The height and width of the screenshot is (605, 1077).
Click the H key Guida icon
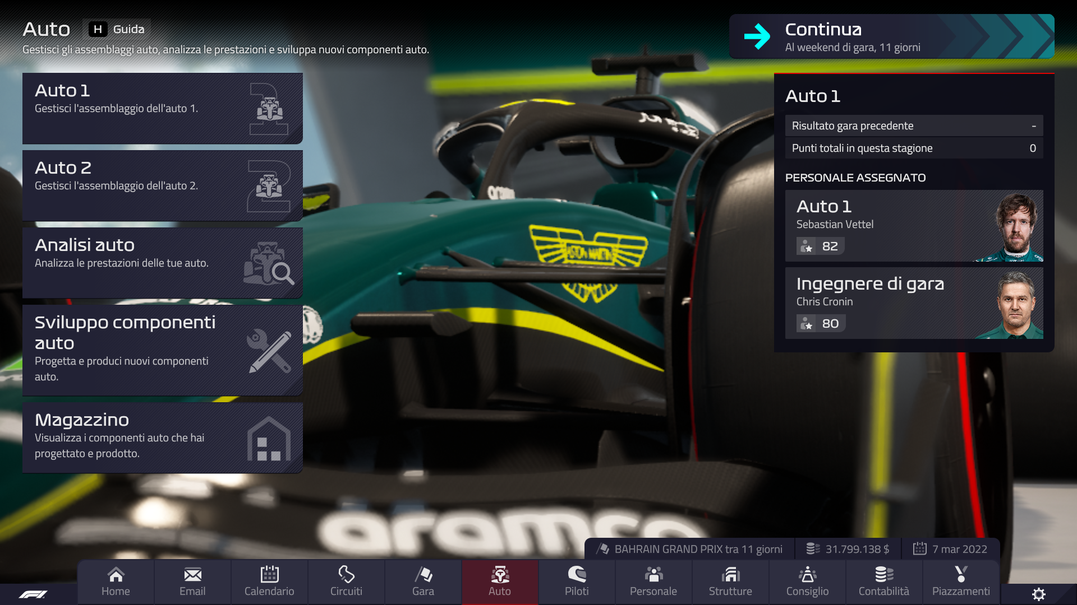(98, 29)
